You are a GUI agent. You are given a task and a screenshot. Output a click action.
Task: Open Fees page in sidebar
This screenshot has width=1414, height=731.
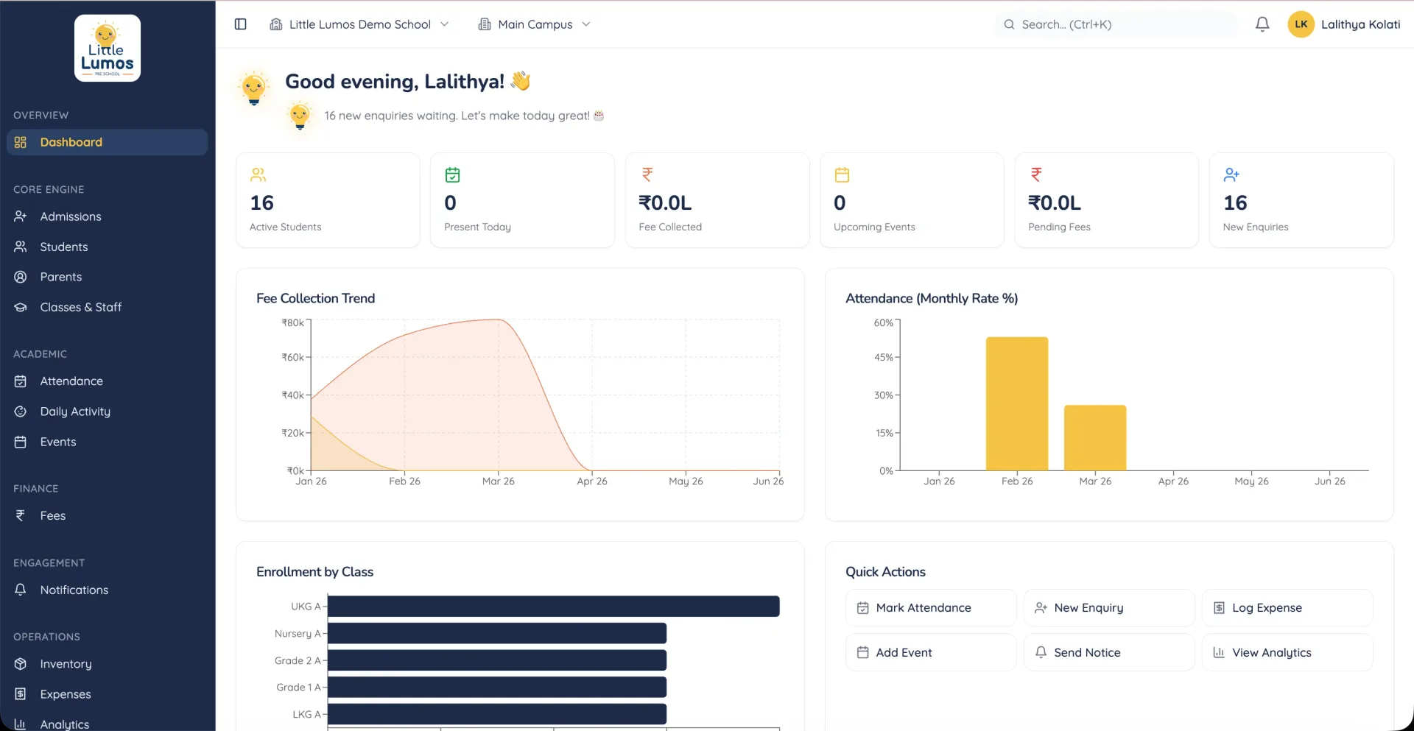point(107,516)
